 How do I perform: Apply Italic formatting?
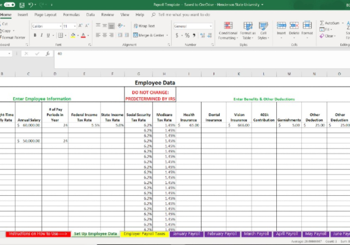click(42, 35)
